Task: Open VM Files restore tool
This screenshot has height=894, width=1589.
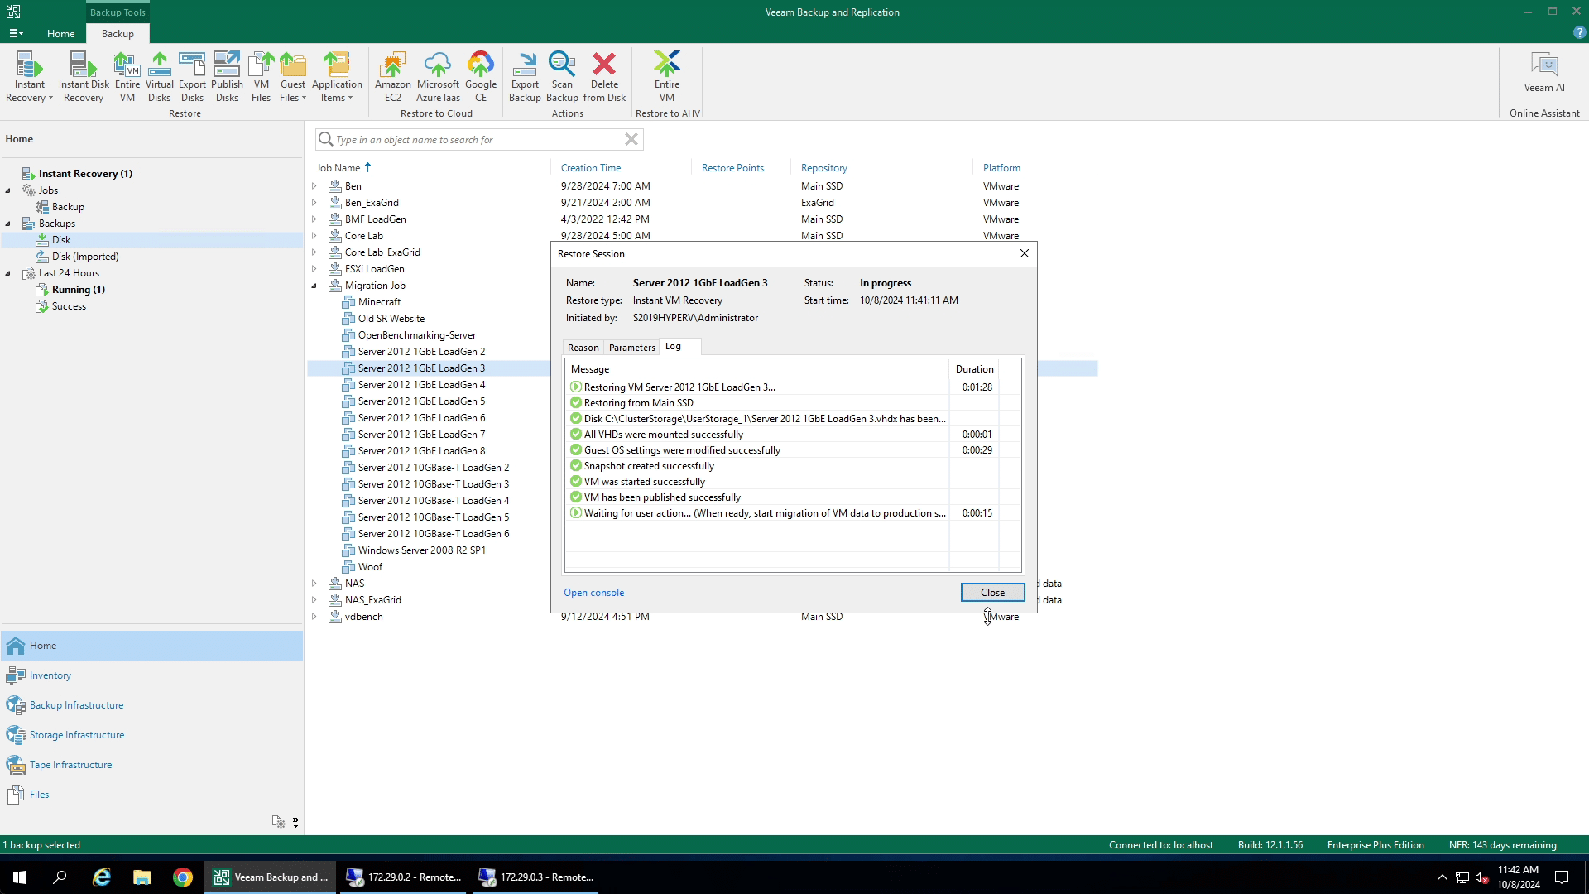Action: click(261, 77)
